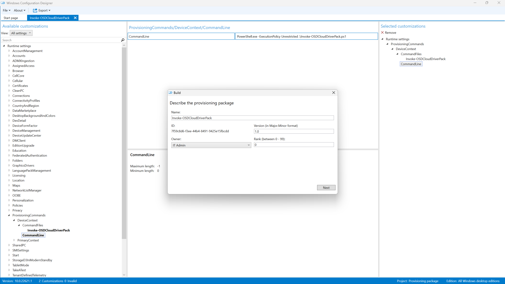Expand the PrimaryContext tree node

(14, 240)
